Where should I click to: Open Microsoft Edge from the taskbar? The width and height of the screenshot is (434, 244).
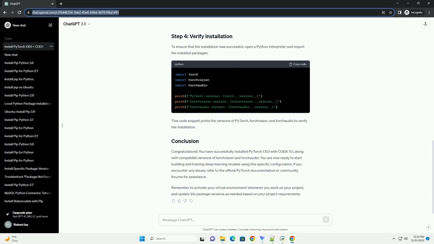[233, 239]
